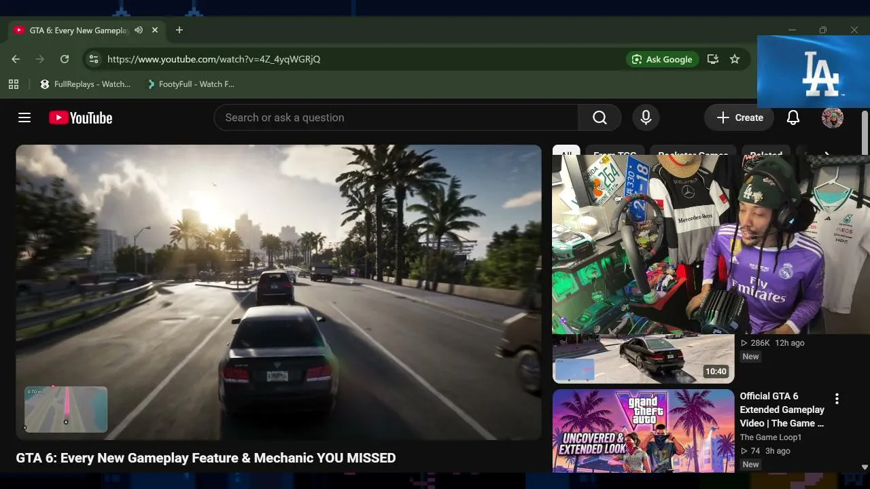Open the 10:40 sidebar video thumbnail
The height and width of the screenshot is (489, 870).
[643, 358]
